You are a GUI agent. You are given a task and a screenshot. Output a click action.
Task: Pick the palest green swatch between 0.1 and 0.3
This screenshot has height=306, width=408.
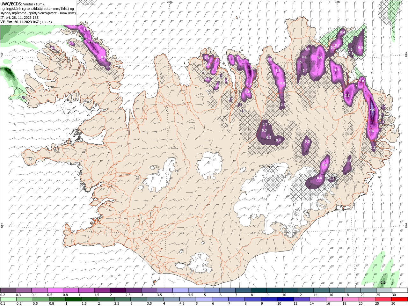[8, 299]
